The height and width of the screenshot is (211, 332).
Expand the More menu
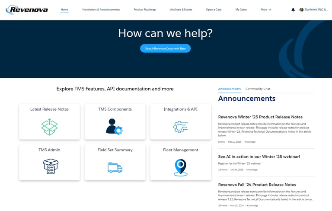pyautogui.click(x=266, y=10)
